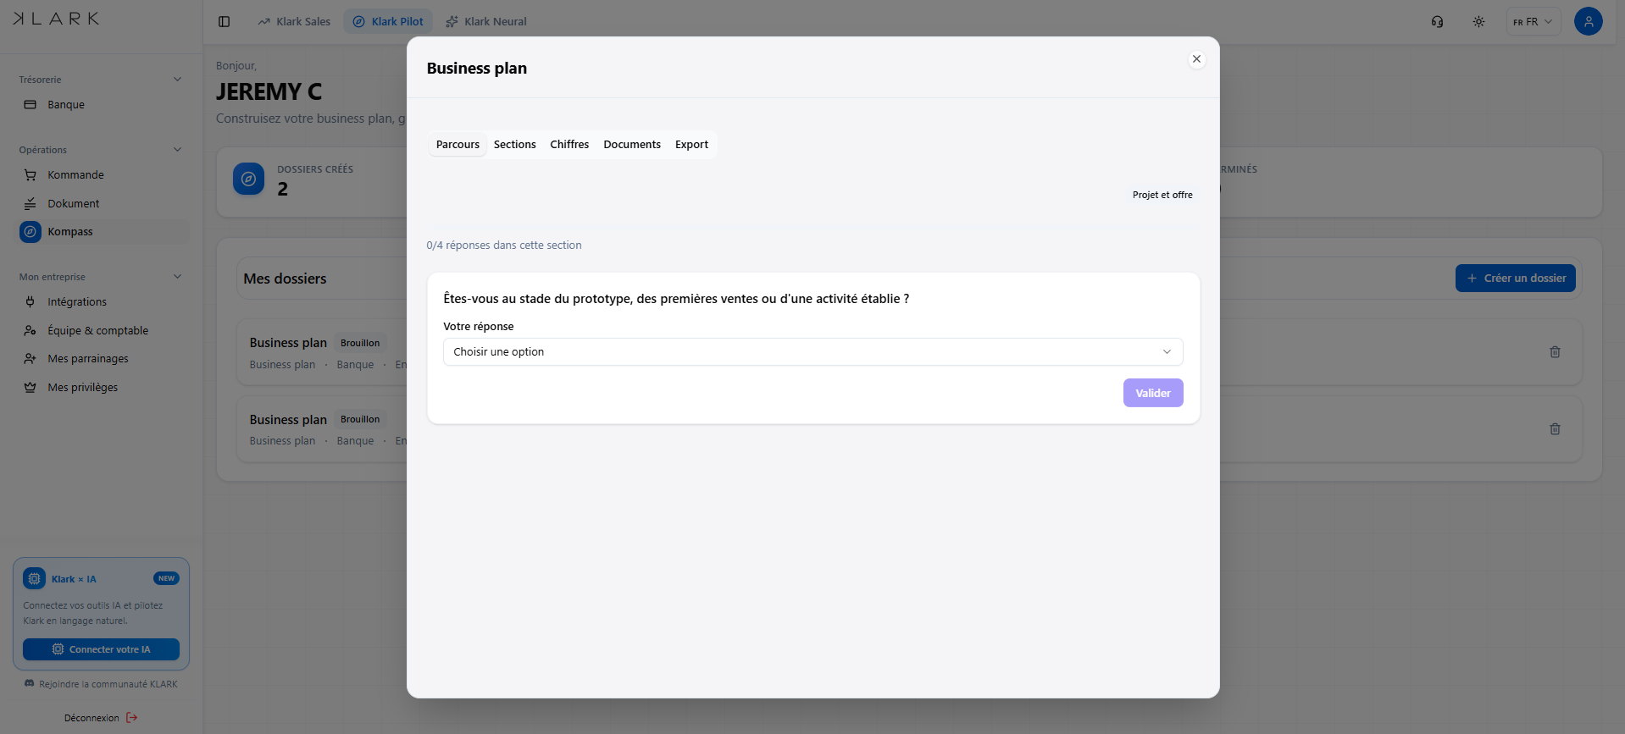The width and height of the screenshot is (1625, 734).
Task: Open the FR language dropdown
Action: (x=1533, y=22)
